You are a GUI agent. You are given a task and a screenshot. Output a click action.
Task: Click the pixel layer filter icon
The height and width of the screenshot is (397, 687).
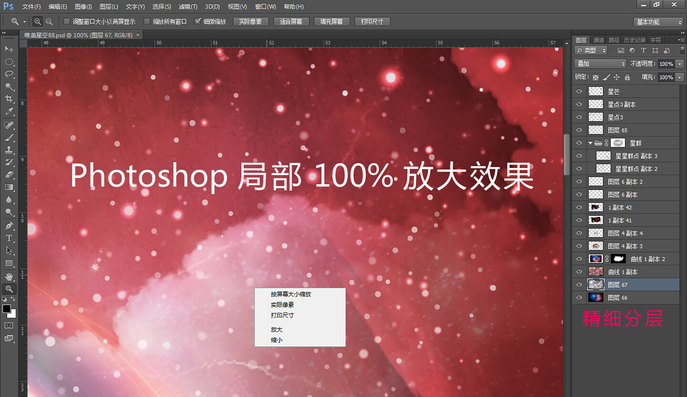pyautogui.click(x=621, y=51)
